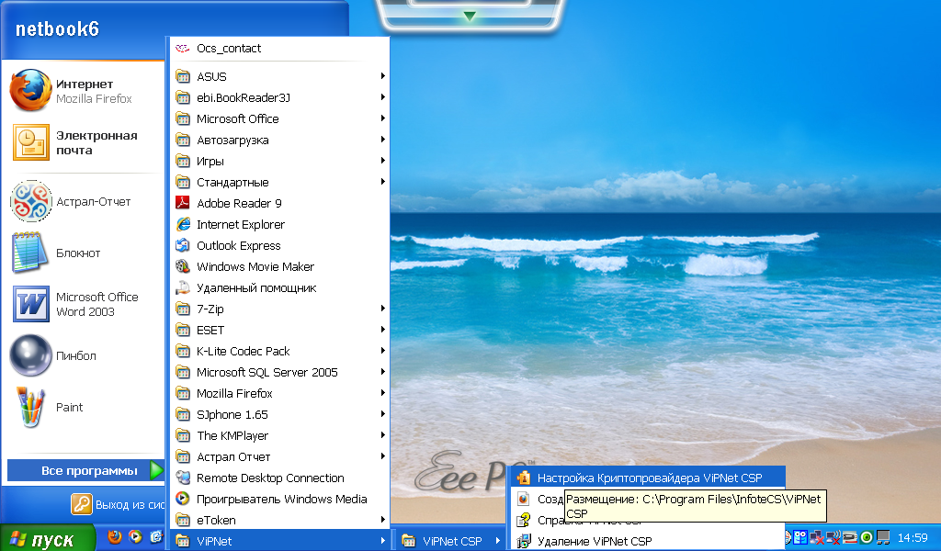Viewport: 941px width, 551px height.
Task: Click the blue two-faced tray icon
Action: pos(800,537)
